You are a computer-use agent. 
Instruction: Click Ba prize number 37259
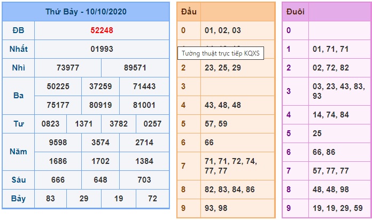[100, 87]
